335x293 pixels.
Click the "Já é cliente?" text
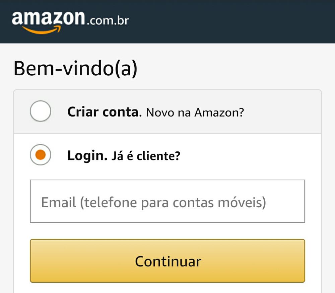click(x=146, y=156)
